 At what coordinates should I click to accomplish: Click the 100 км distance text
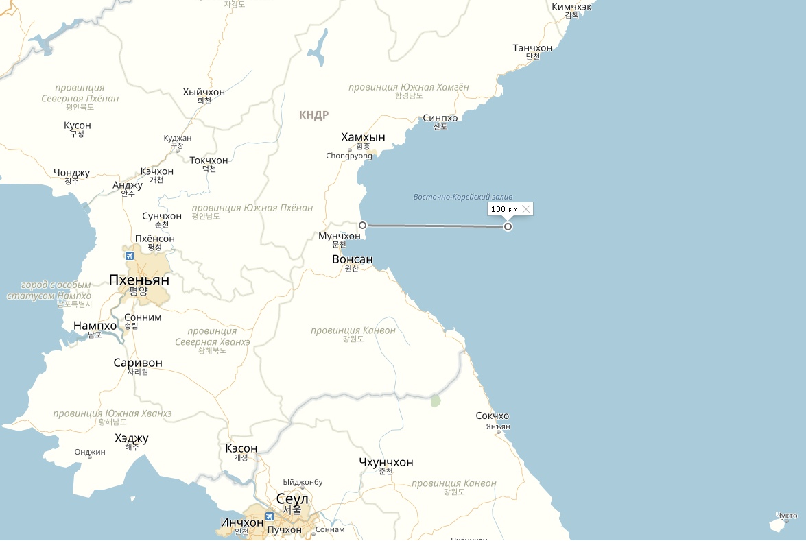504,209
